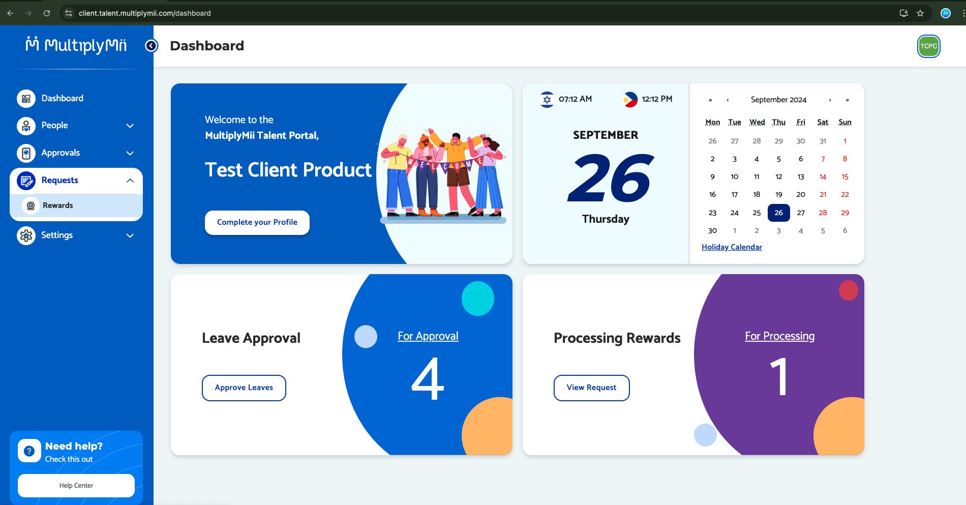Go to previous year in calendar
The width and height of the screenshot is (966, 505).
pos(710,100)
